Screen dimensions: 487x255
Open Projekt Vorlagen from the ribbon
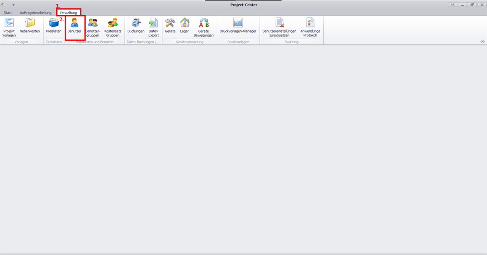pos(9,27)
